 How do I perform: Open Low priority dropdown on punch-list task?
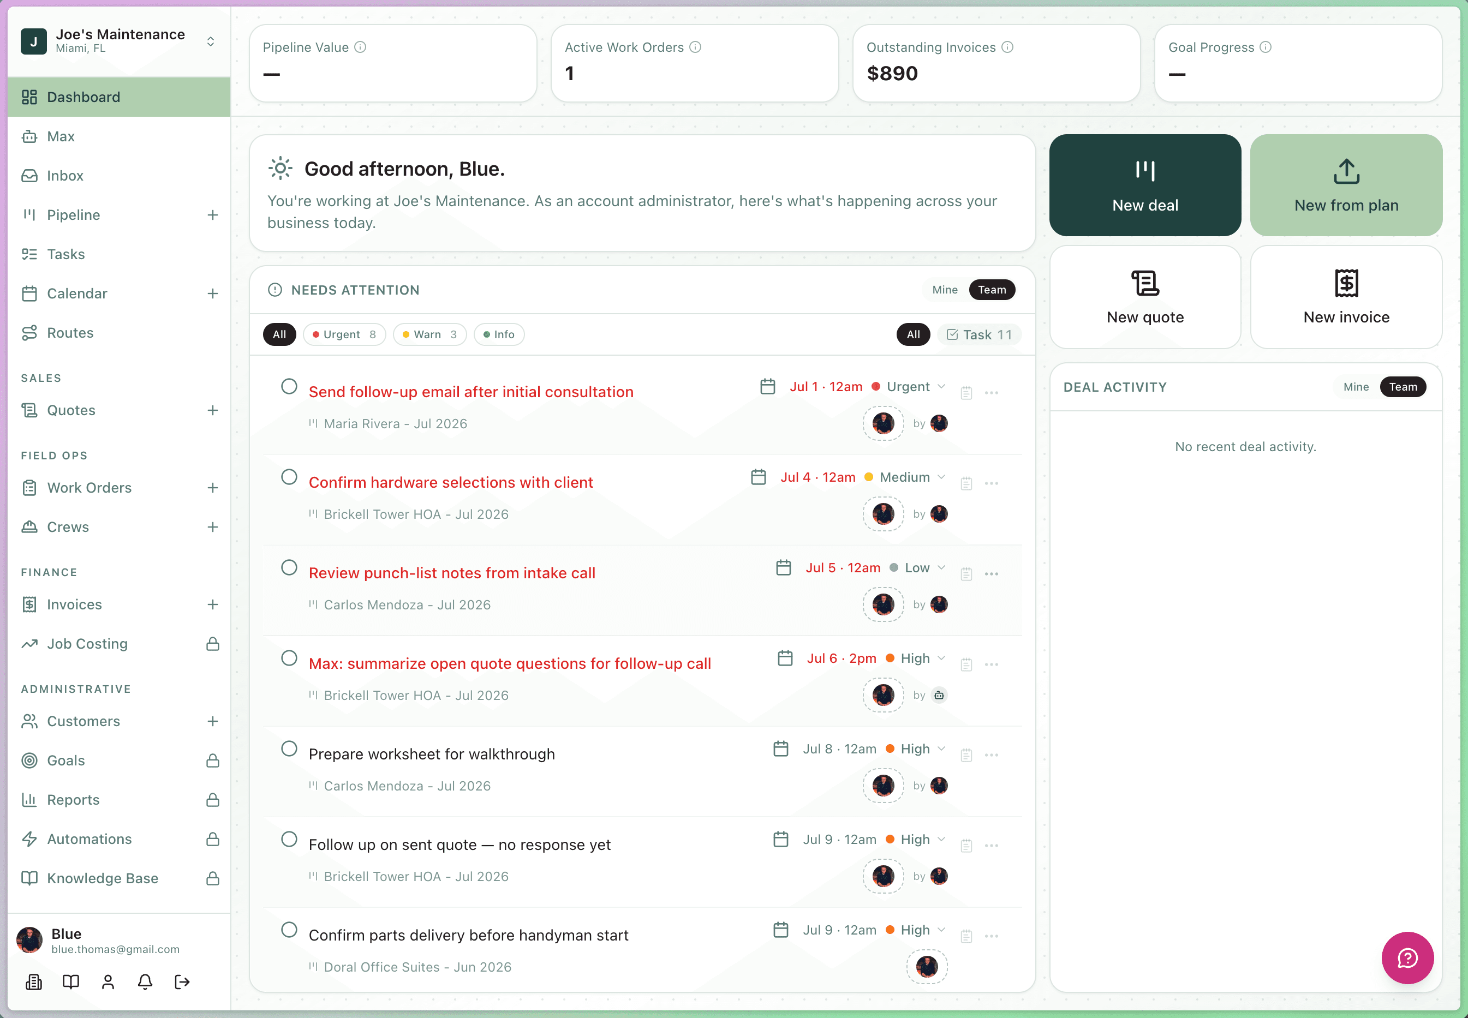(x=918, y=568)
